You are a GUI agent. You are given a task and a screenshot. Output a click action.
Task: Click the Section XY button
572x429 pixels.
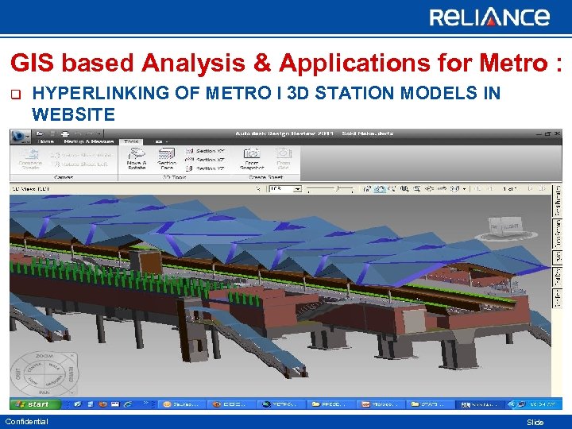(205, 151)
